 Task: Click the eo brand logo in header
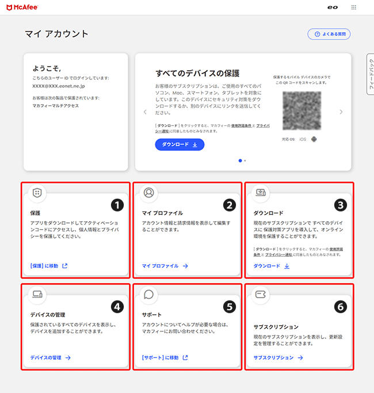pos(333,7)
